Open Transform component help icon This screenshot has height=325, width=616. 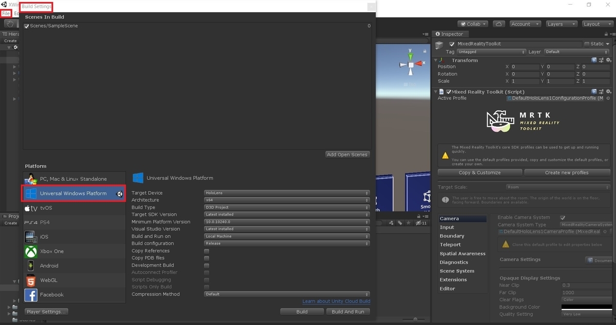click(x=594, y=60)
